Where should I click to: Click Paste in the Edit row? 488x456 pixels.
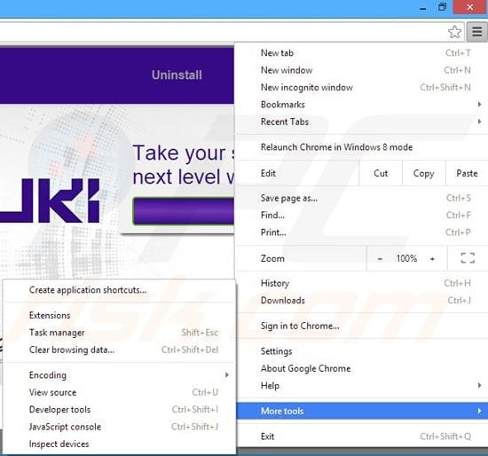[x=467, y=173]
